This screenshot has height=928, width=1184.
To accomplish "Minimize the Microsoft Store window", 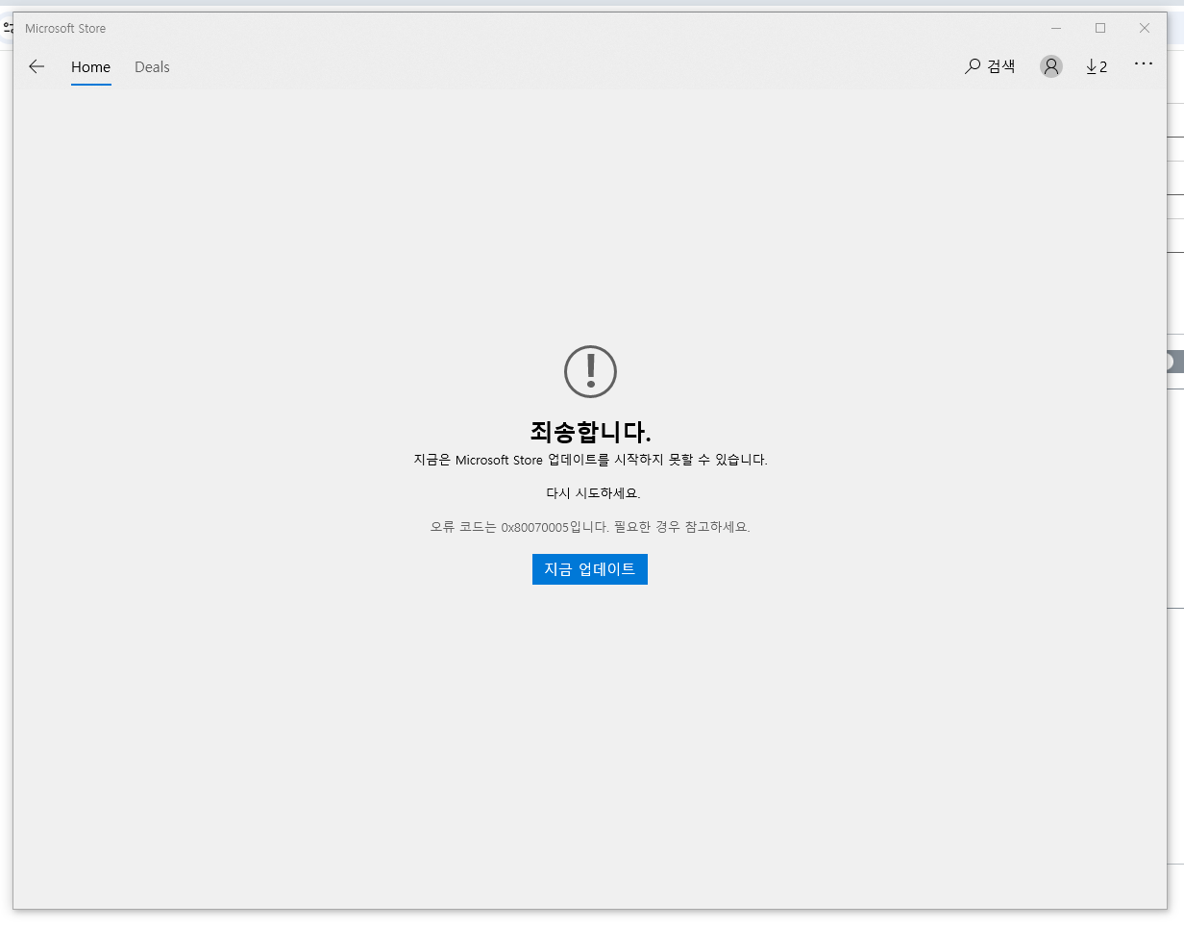I will (x=1056, y=28).
